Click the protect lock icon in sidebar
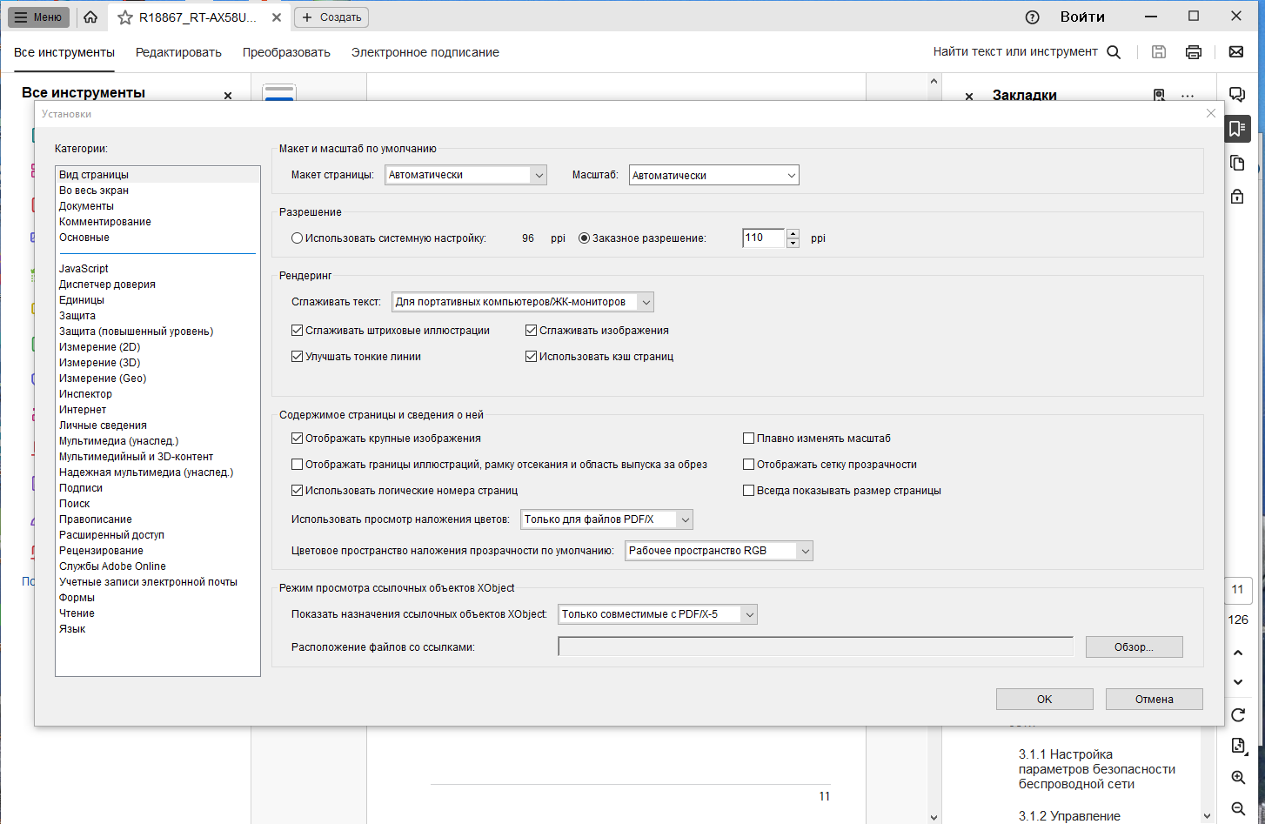 click(1237, 197)
